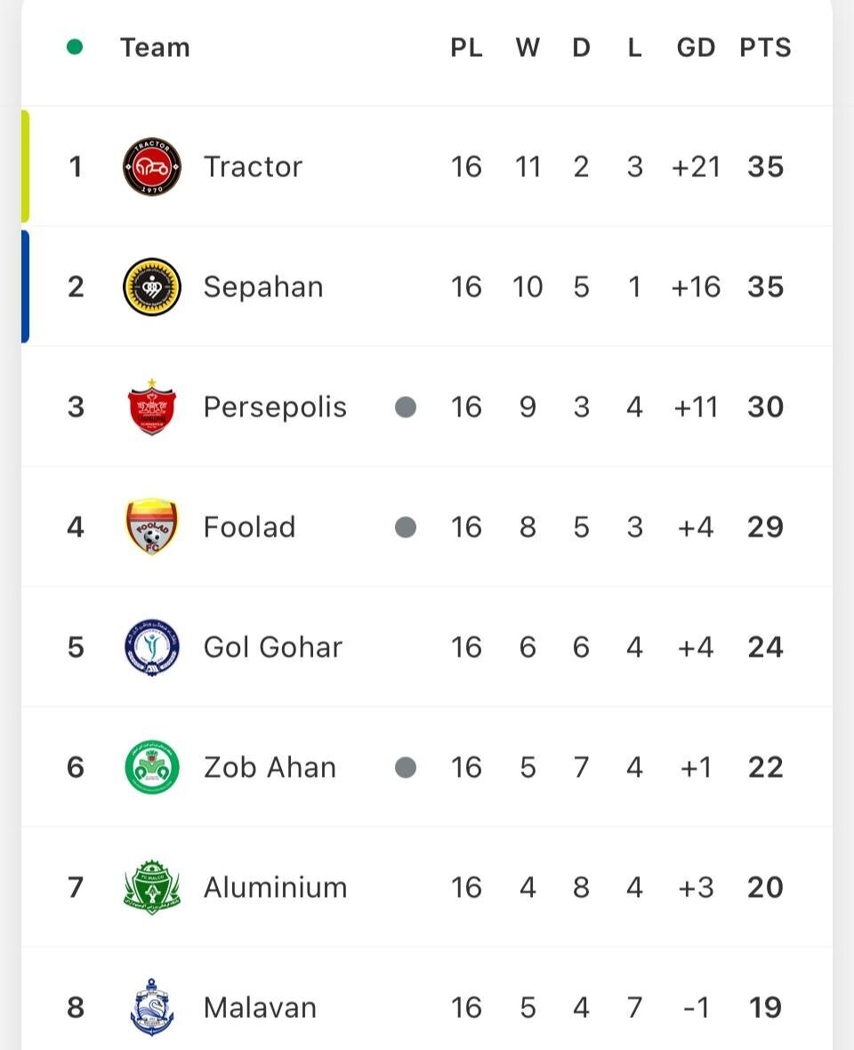Open the Persepolis team badge

click(151, 407)
